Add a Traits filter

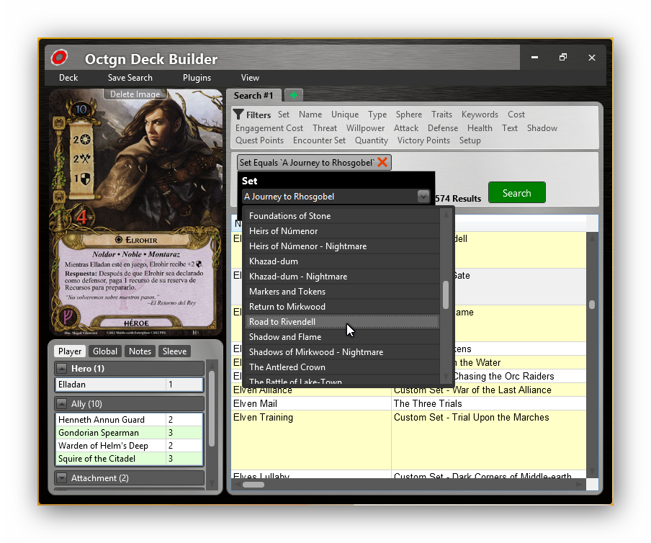(x=441, y=115)
